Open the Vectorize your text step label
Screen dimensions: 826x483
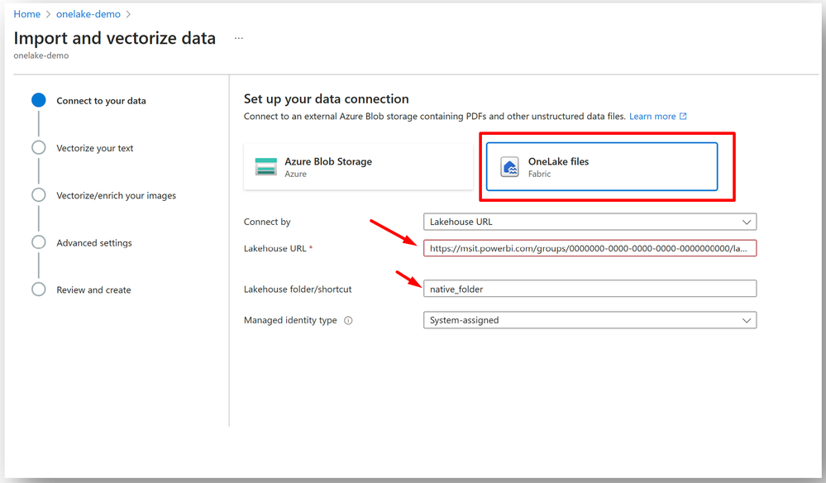click(95, 148)
